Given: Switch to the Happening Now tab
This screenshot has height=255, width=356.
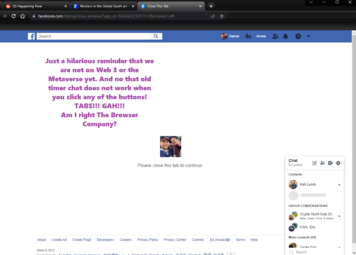Looking at the screenshot, I should pos(36,6).
